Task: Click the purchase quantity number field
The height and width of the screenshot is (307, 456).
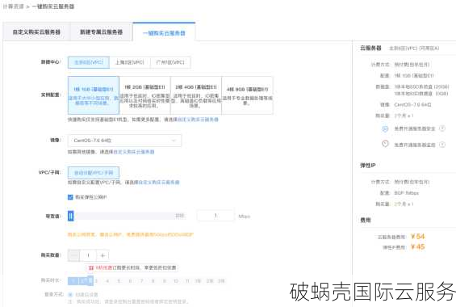Action: tap(88, 255)
